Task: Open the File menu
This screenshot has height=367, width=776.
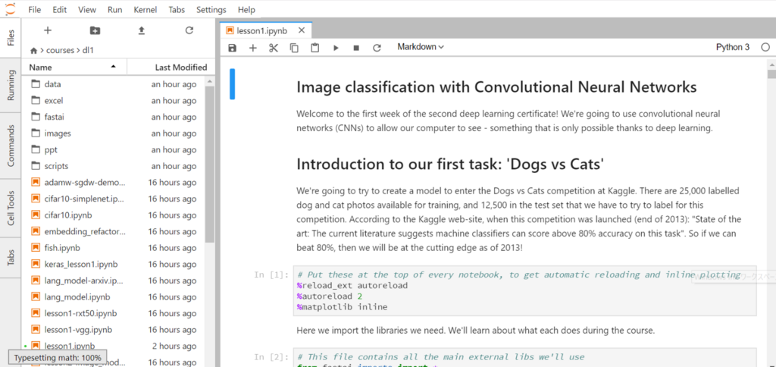Action: [35, 9]
